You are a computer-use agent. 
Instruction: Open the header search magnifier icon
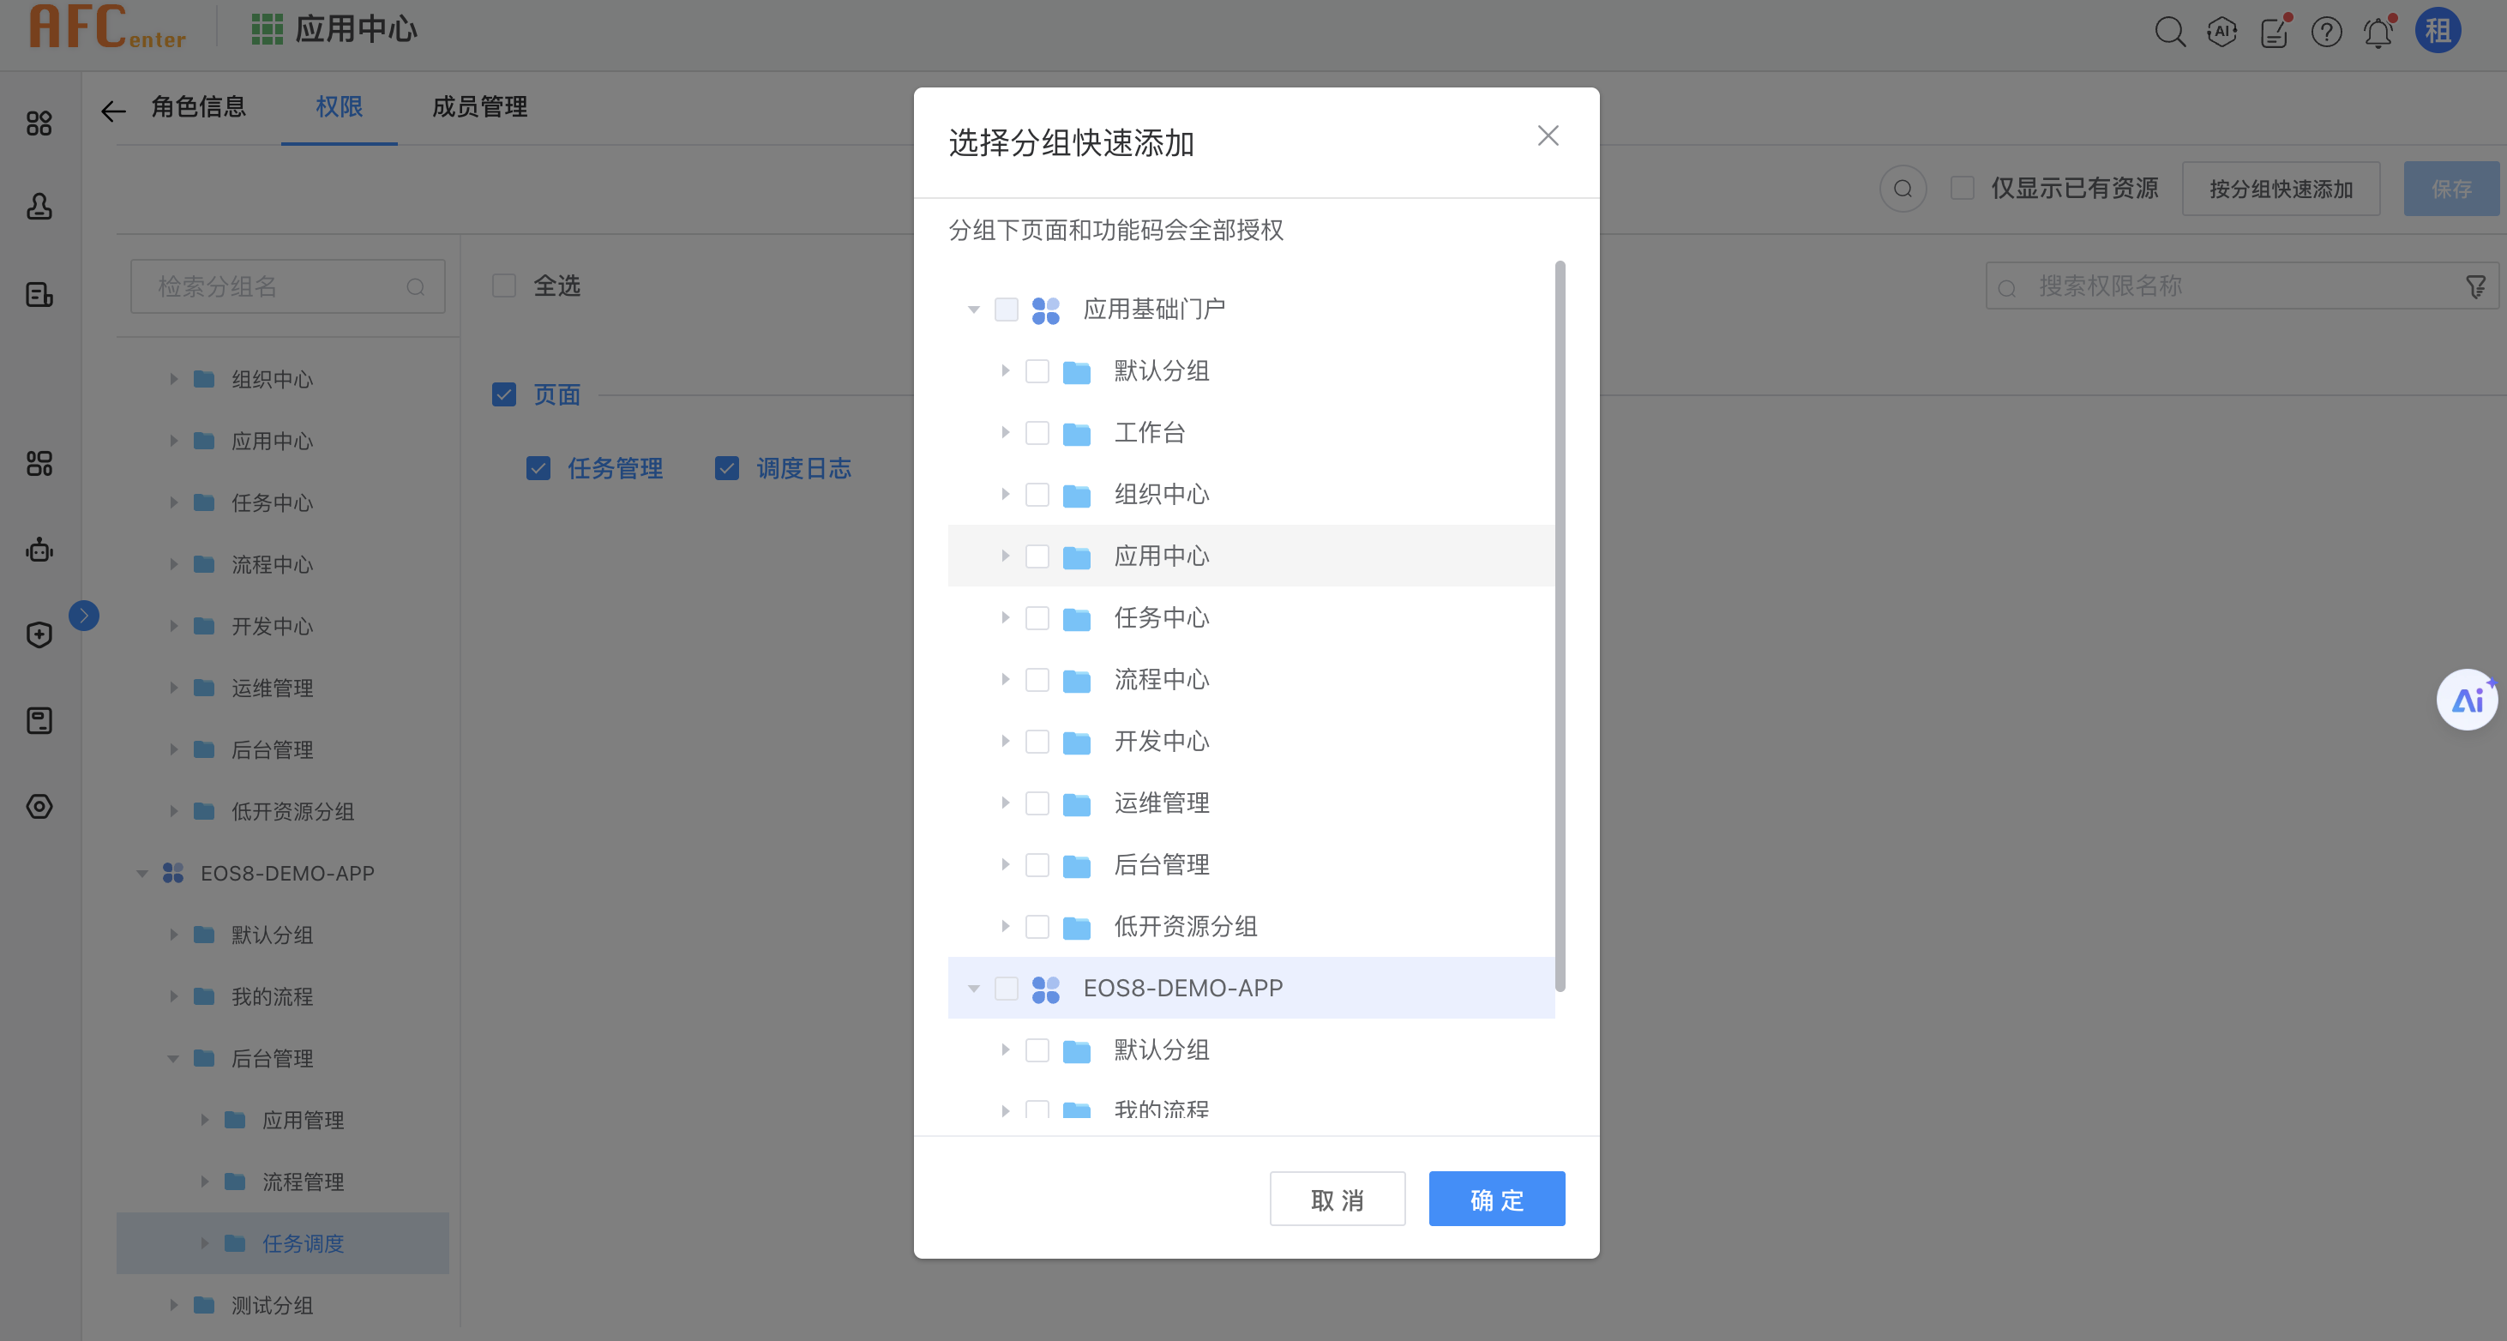pyautogui.click(x=2169, y=32)
